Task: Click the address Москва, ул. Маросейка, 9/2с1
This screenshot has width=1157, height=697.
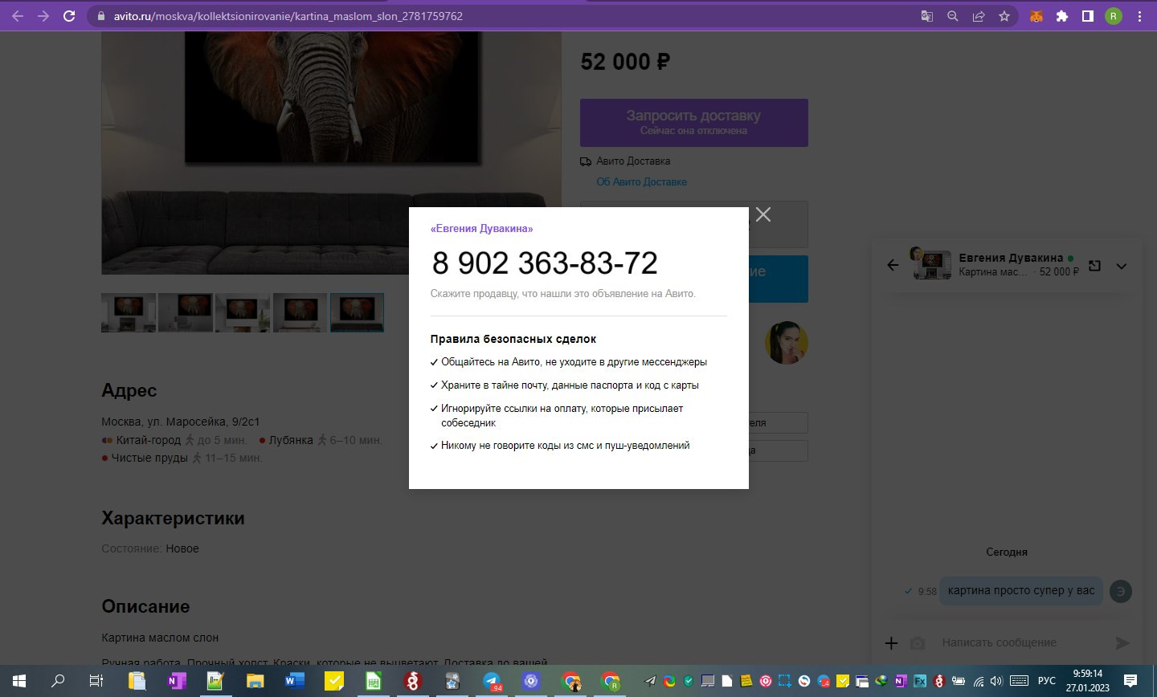Action: tap(180, 422)
